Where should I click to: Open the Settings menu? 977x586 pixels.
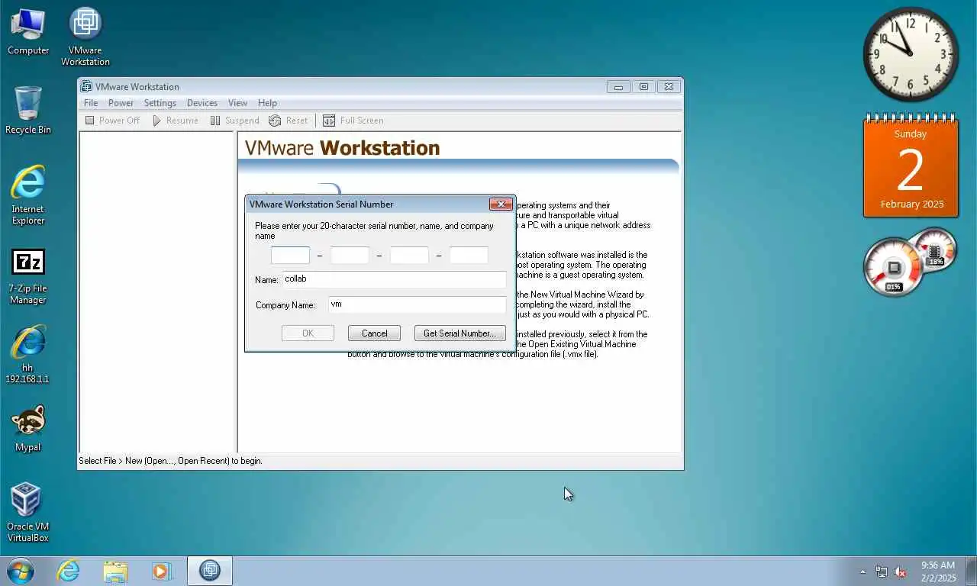[x=160, y=103]
